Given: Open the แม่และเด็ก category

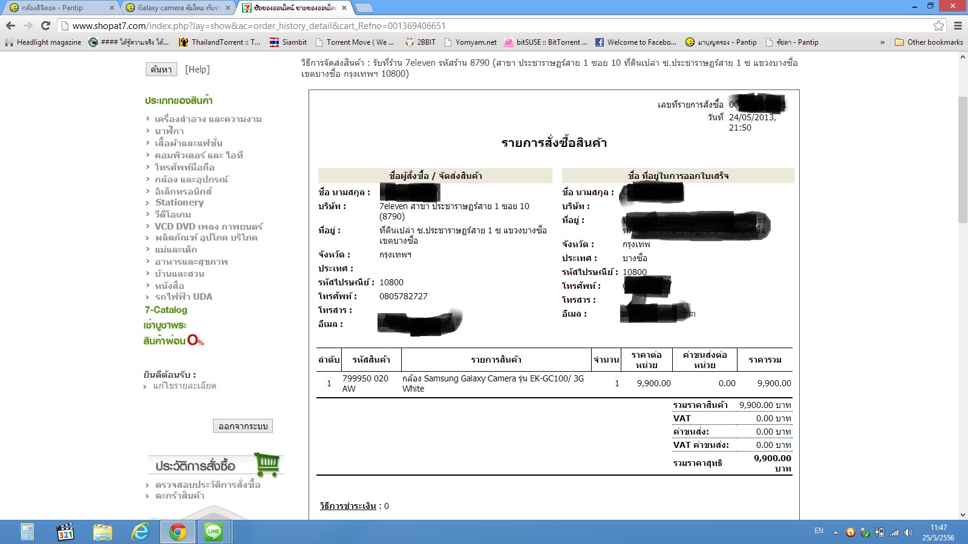Looking at the screenshot, I should click(x=176, y=250).
